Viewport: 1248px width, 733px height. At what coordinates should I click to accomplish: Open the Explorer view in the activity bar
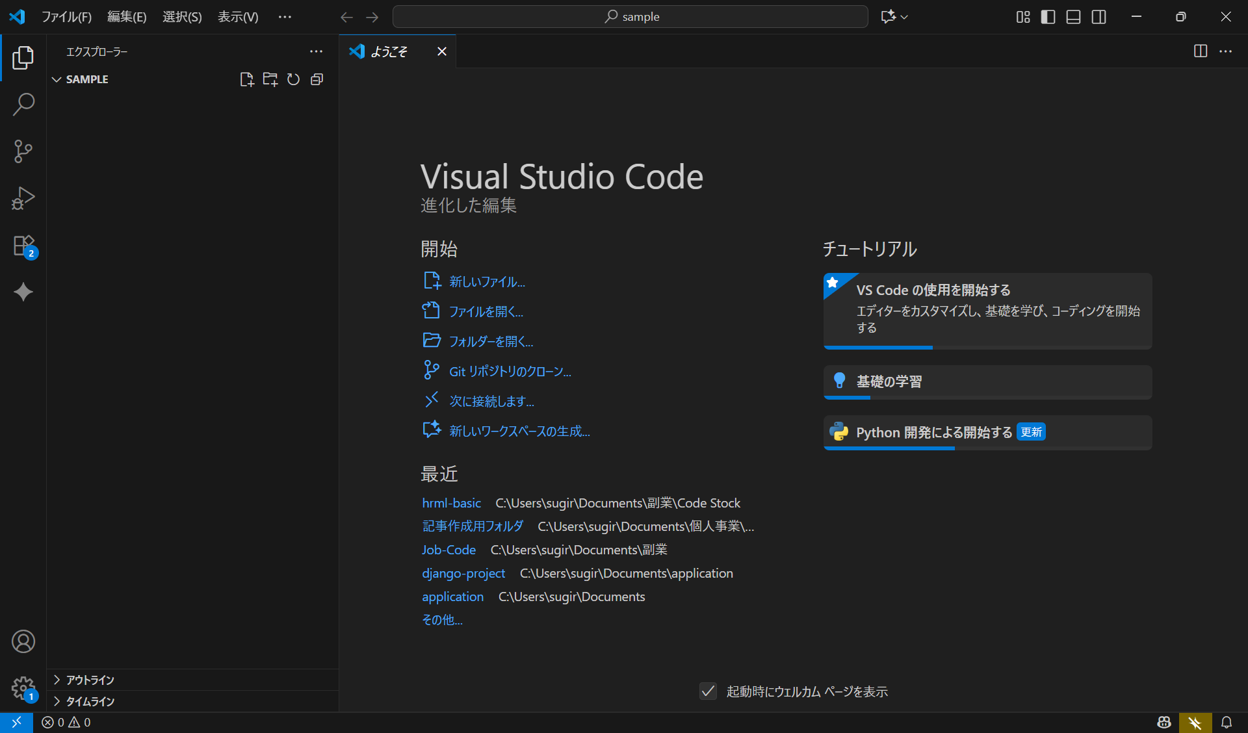pyautogui.click(x=23, y=58)
